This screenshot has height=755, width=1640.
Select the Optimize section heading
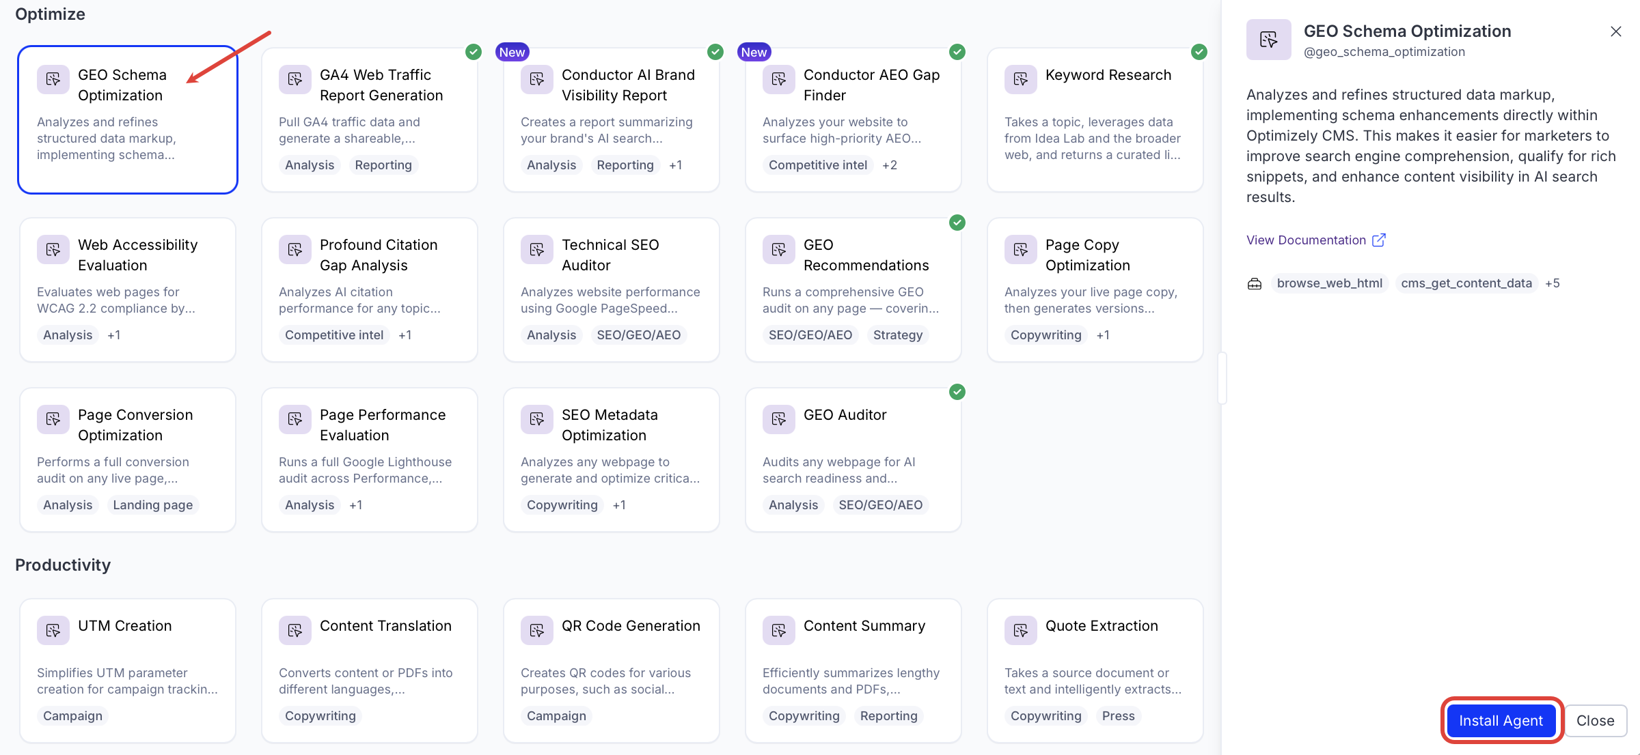pyautogui.click(x=50, y=14)
